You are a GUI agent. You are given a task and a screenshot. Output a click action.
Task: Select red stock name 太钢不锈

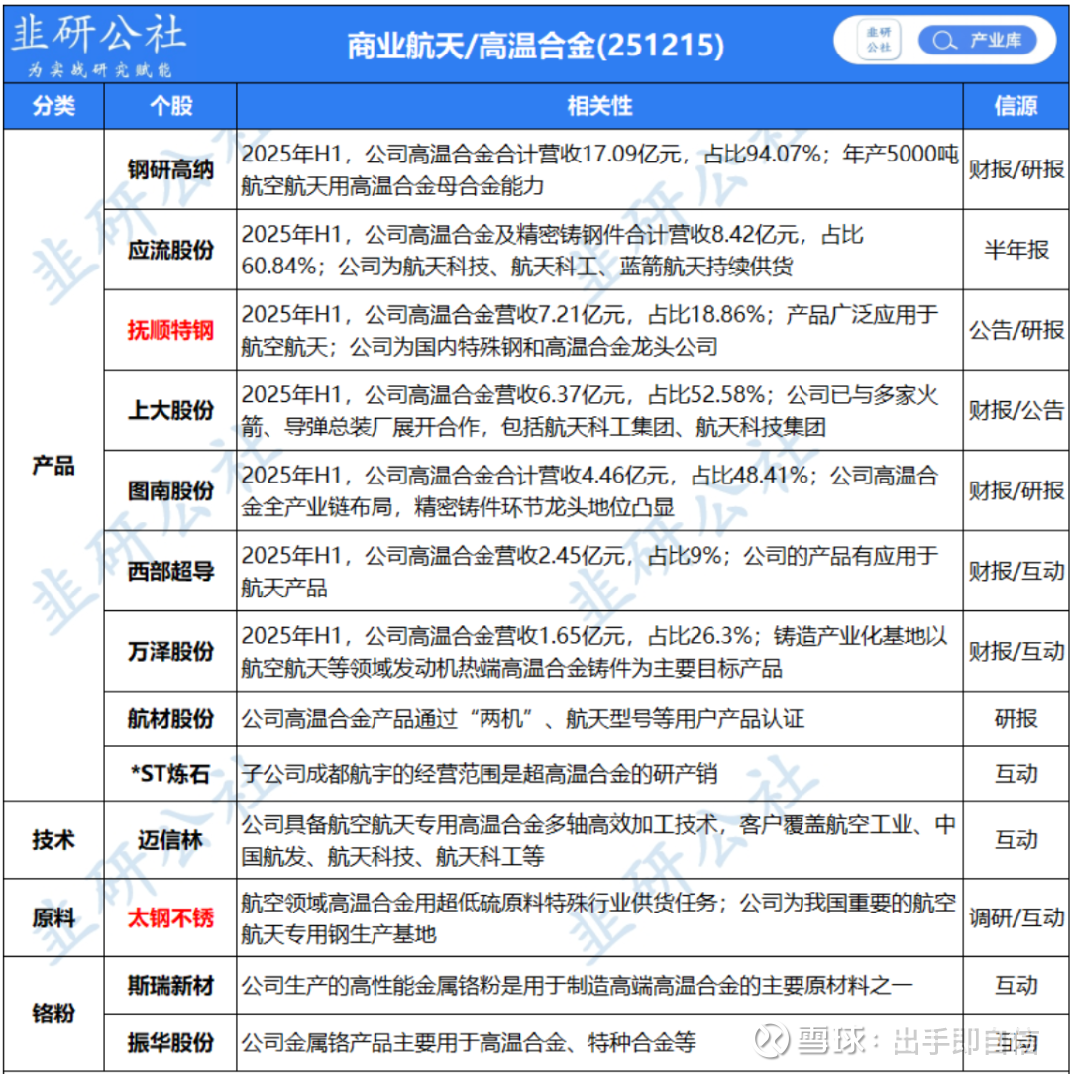(x=170, y=917)
